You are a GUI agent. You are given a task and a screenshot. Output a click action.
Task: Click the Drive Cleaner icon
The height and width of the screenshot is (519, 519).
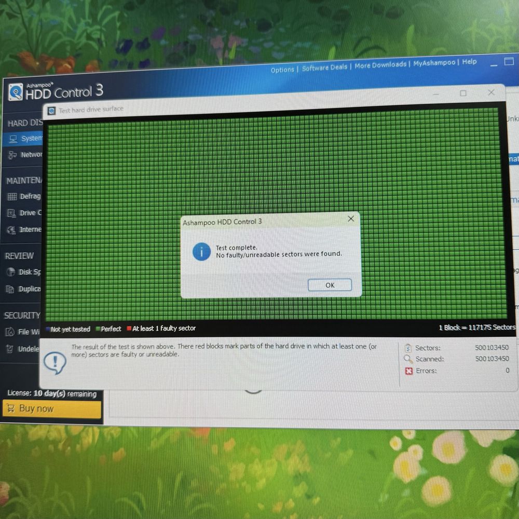click(x=11, y=213)
